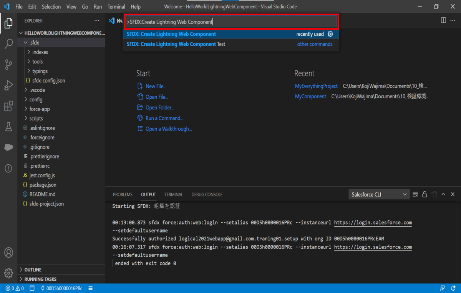Screen dimensions: 461x293
Task: Maximize the bottom panel
Action: click(443, 194)
